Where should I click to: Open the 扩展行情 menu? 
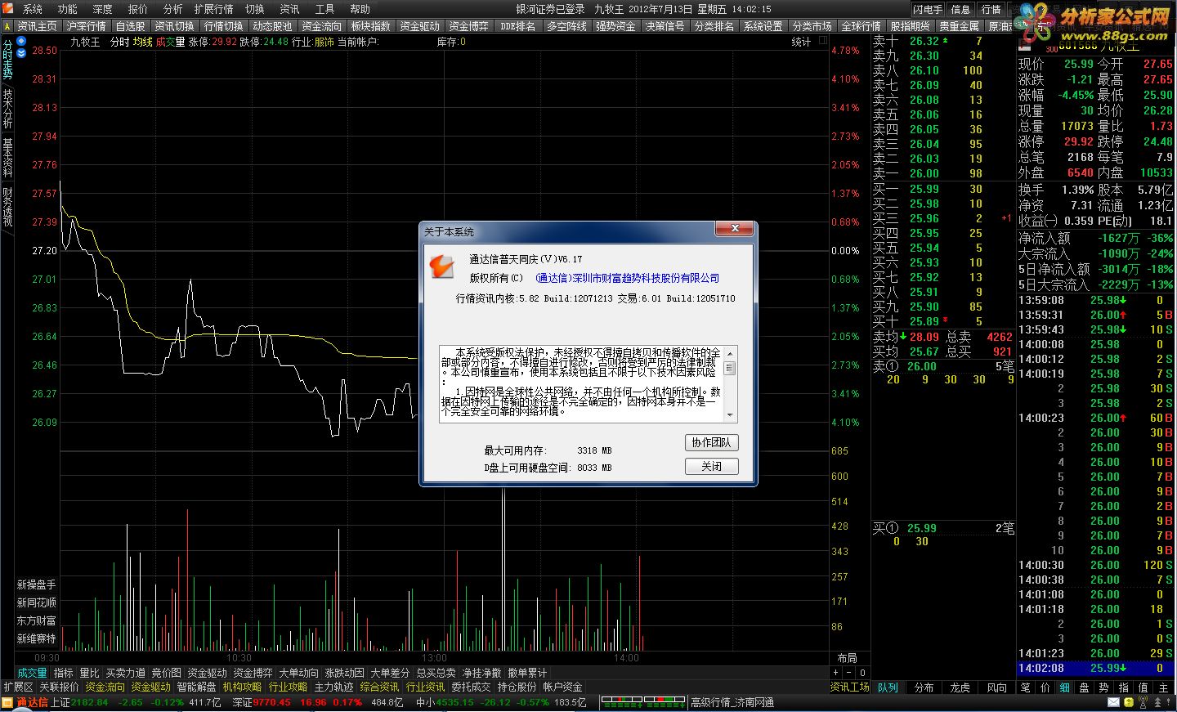(214, 9)
